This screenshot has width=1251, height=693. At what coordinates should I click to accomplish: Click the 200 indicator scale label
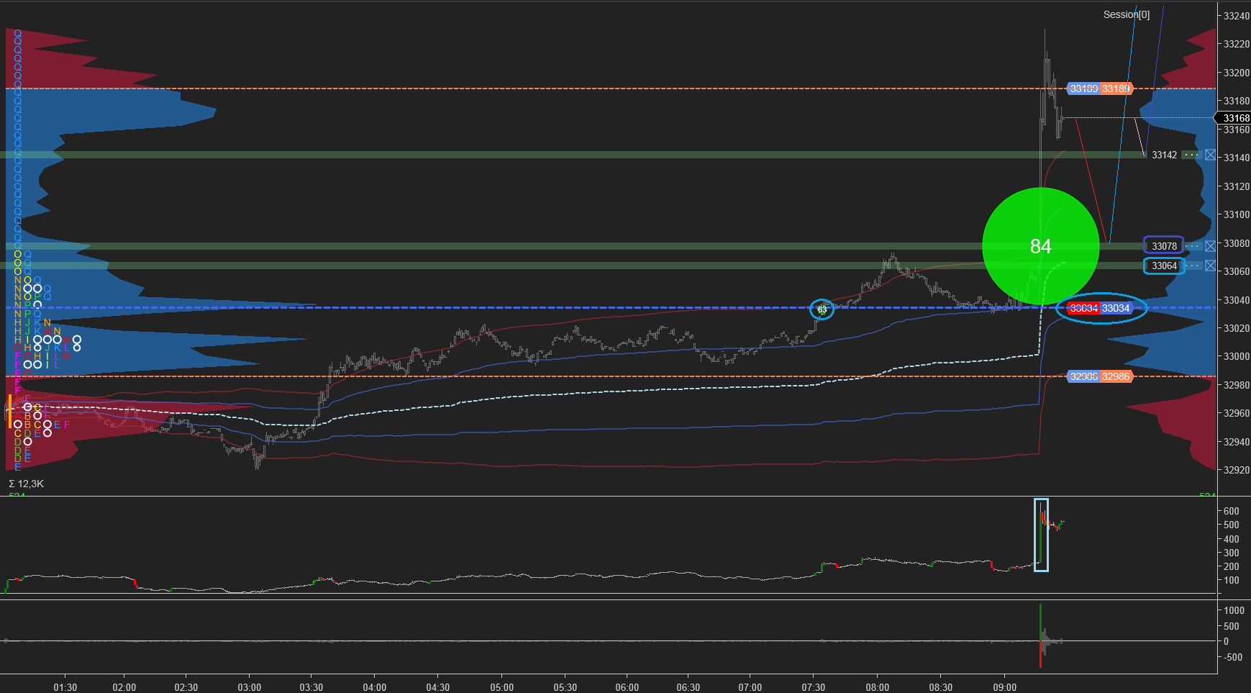click(1232, 566)
